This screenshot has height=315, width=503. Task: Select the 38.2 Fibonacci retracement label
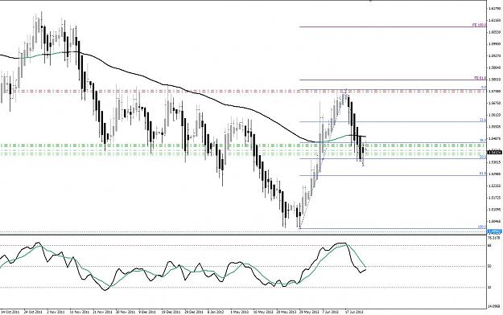tap(483, 141)
